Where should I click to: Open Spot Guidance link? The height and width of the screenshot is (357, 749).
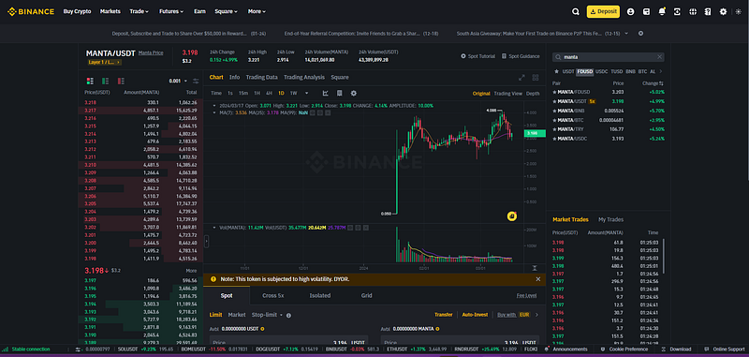coord(521,56)
